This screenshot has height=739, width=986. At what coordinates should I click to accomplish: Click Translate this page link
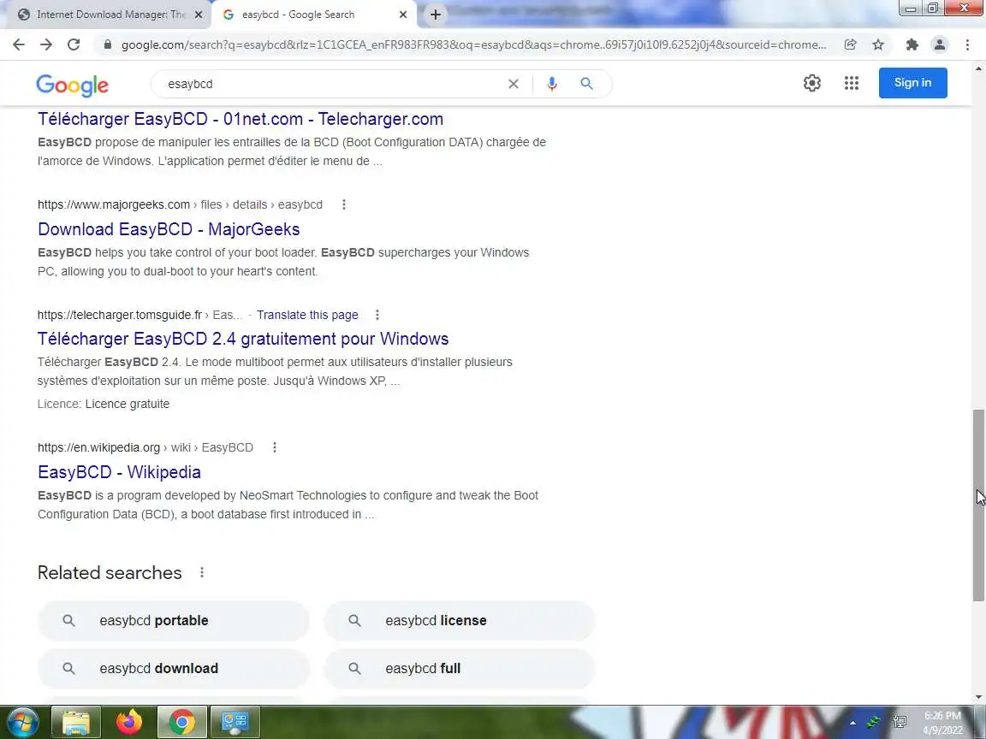pyautogui.click(x=307, y=315)
